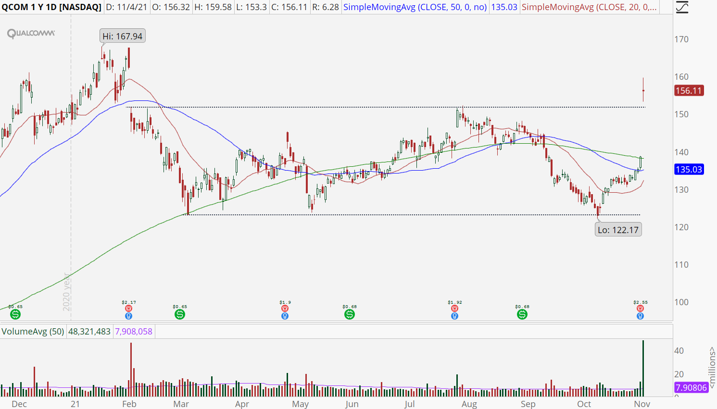Click the close value C: 156.11
Screen dimensions: 717x409
(x=289, y=7)
